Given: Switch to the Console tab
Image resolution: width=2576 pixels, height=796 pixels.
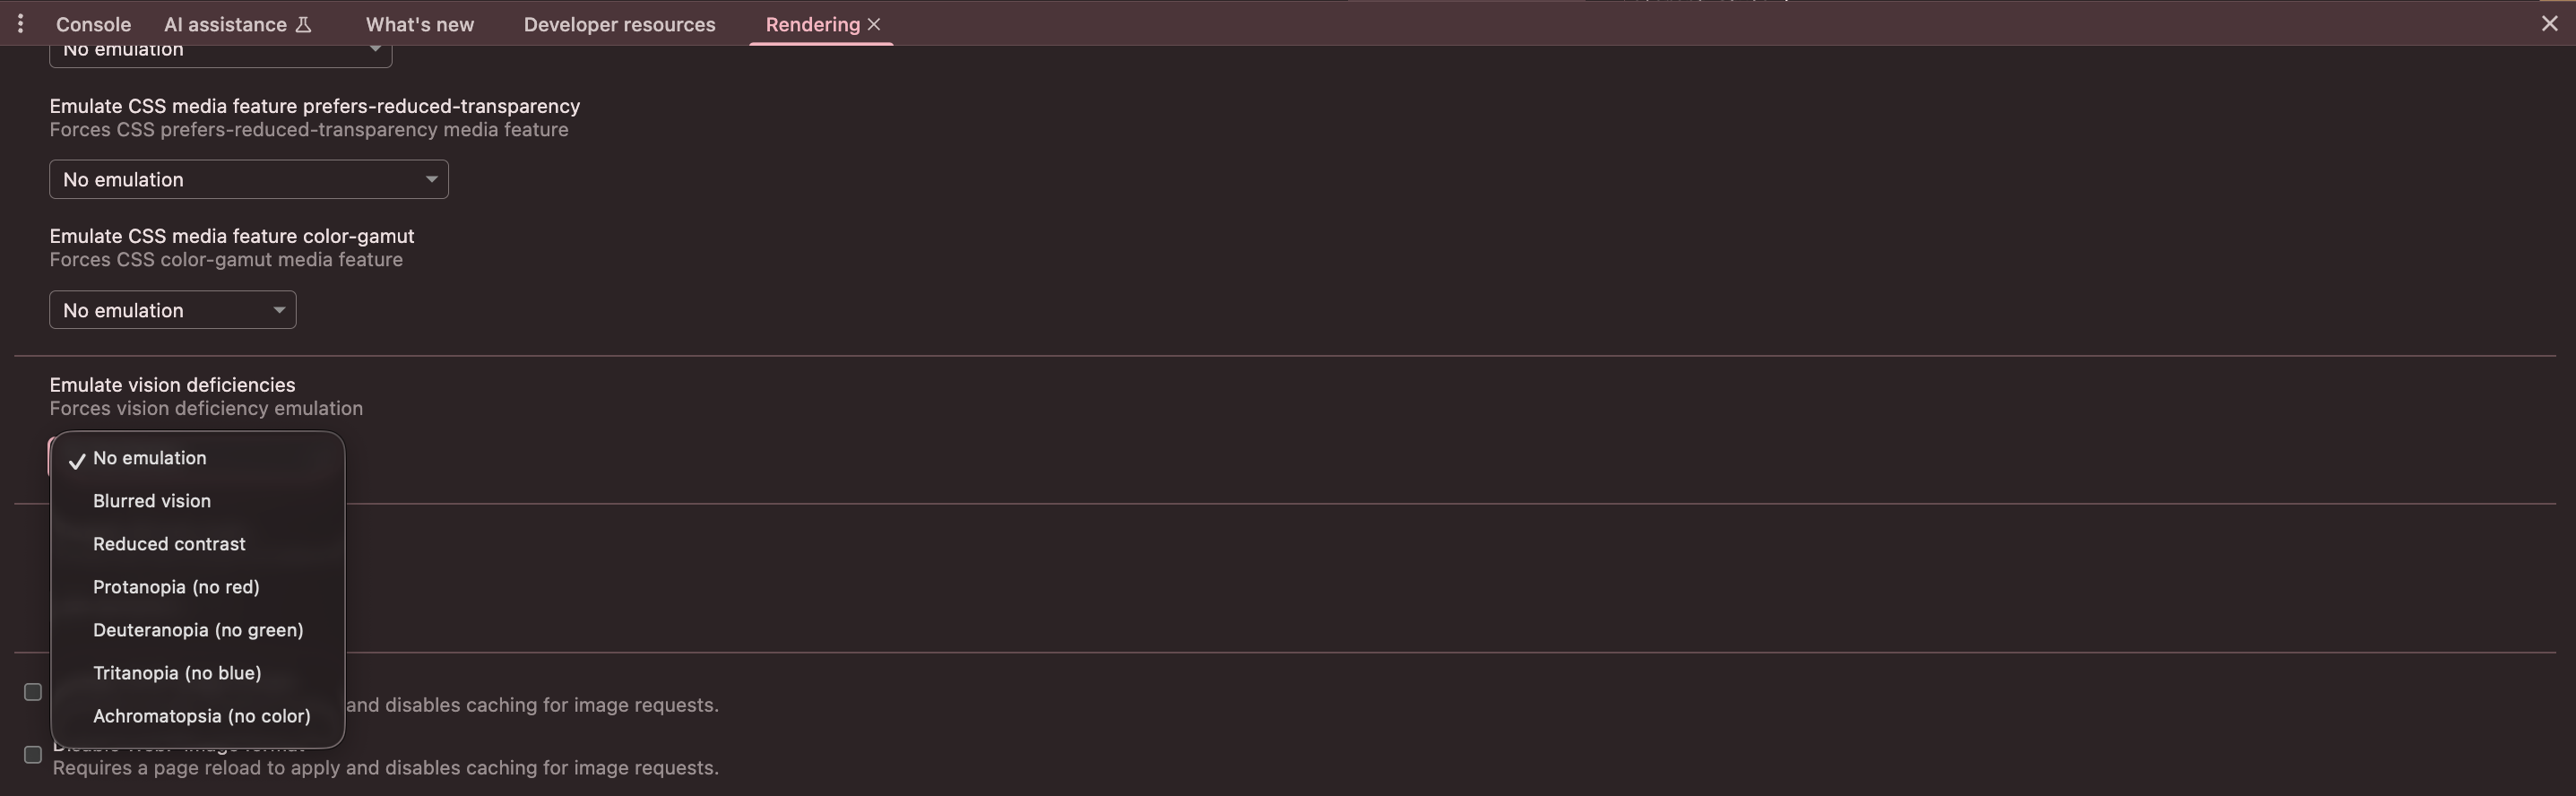Looking at the screenshot, I should 93,24.
